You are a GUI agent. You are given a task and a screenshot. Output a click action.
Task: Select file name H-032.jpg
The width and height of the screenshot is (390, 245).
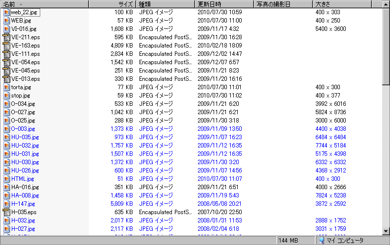tap(23, 220)
